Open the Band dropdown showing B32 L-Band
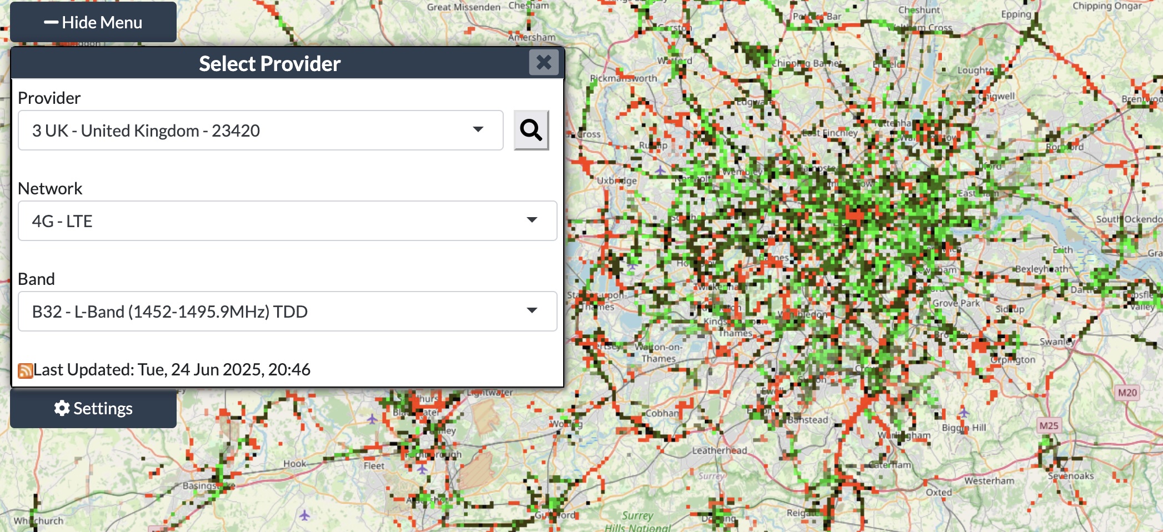Image resolution: width=1163 pixels, height=532 pixels. click(287, 312)
